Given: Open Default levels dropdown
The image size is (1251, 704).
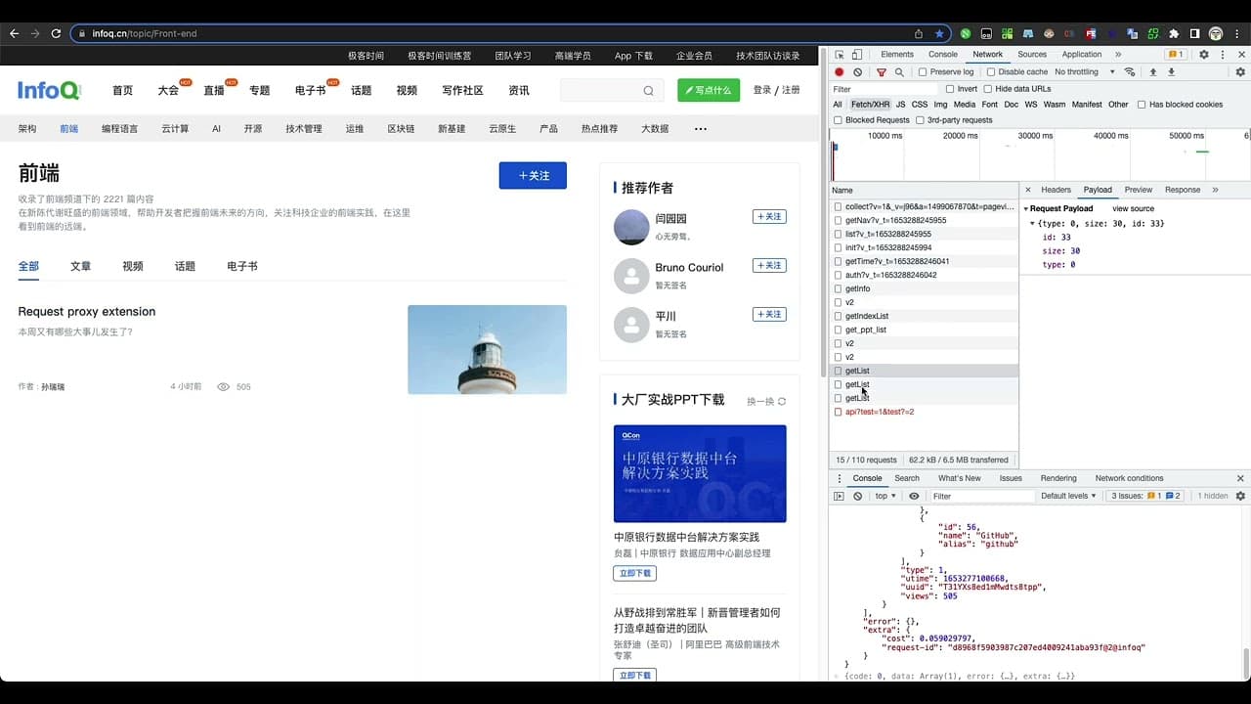Looking at the screenshot, I should tap(1069, 496).
